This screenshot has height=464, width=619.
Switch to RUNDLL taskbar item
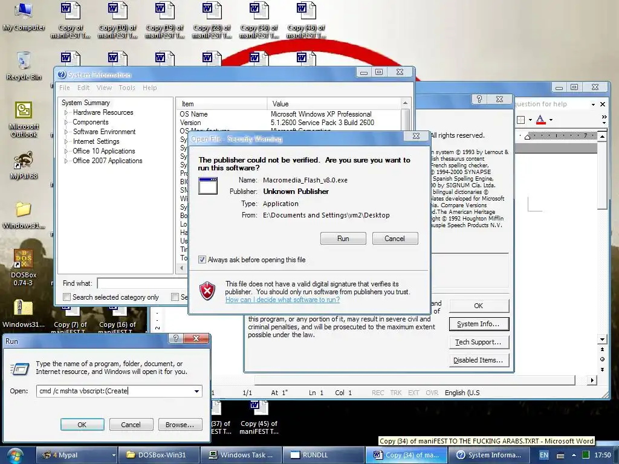tap(324, 455)
